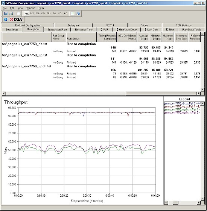Open the Help menu
This screenshot has width=207, height=211.
[41, 8]
